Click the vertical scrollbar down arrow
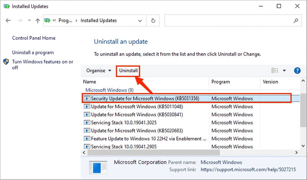 (x=303, y=146)
